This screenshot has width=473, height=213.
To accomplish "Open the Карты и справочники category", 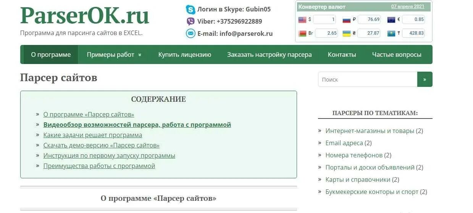I will pos(358,179).
